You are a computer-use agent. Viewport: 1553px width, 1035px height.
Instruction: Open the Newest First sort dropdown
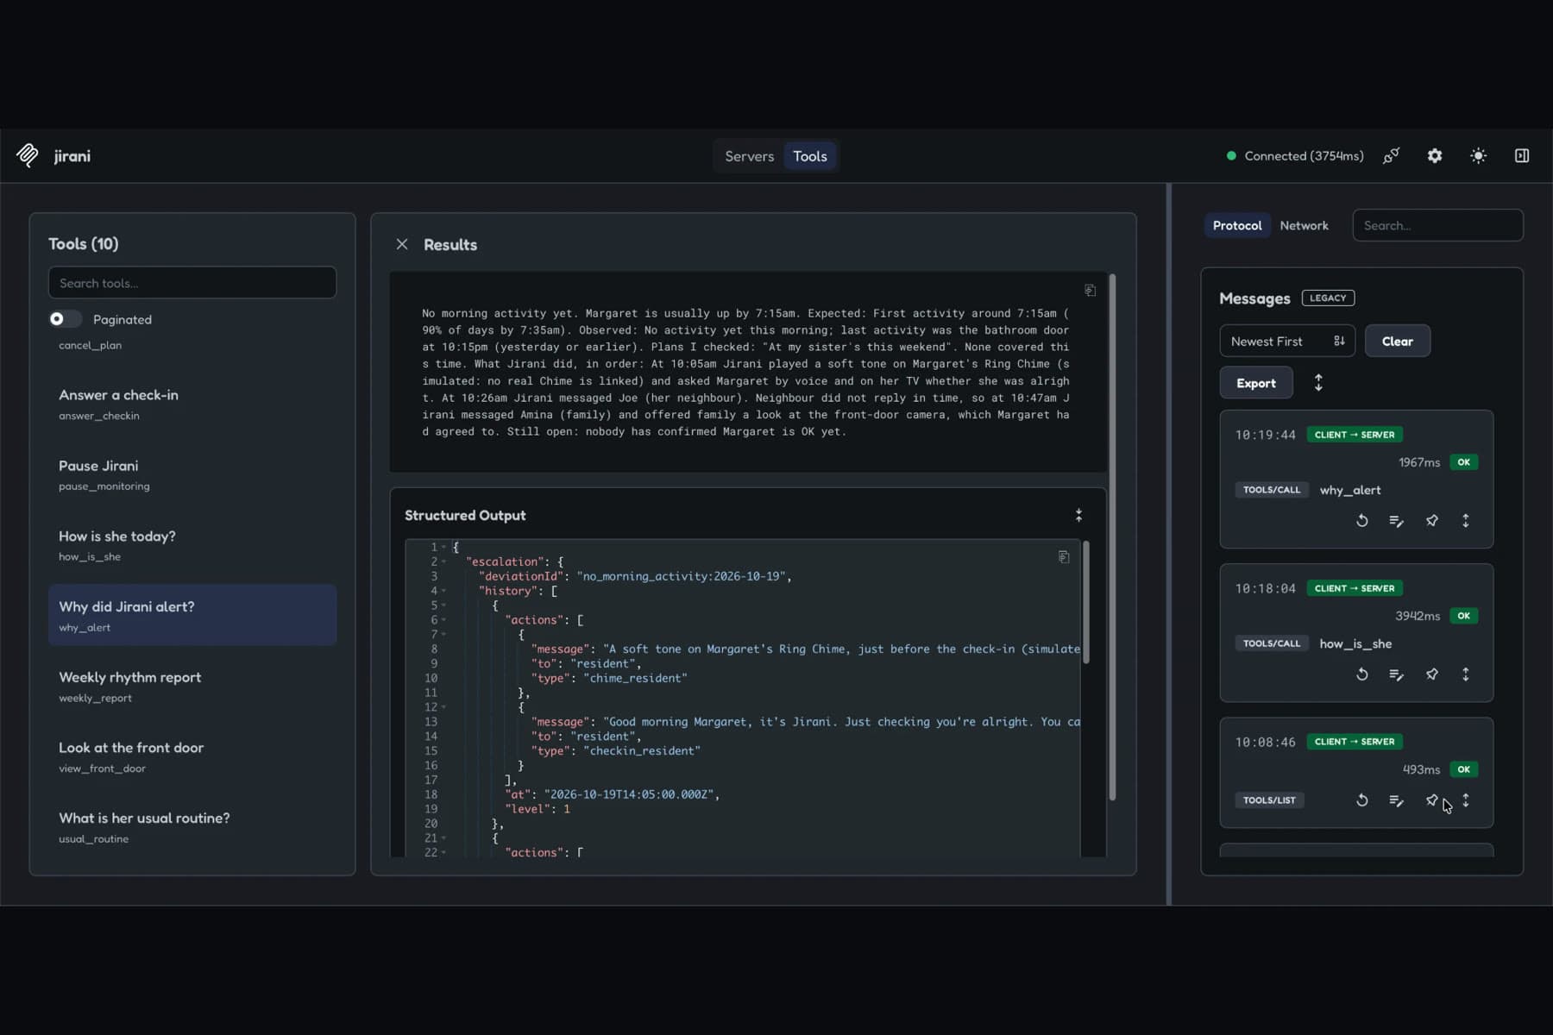[x=1287, y=341]
